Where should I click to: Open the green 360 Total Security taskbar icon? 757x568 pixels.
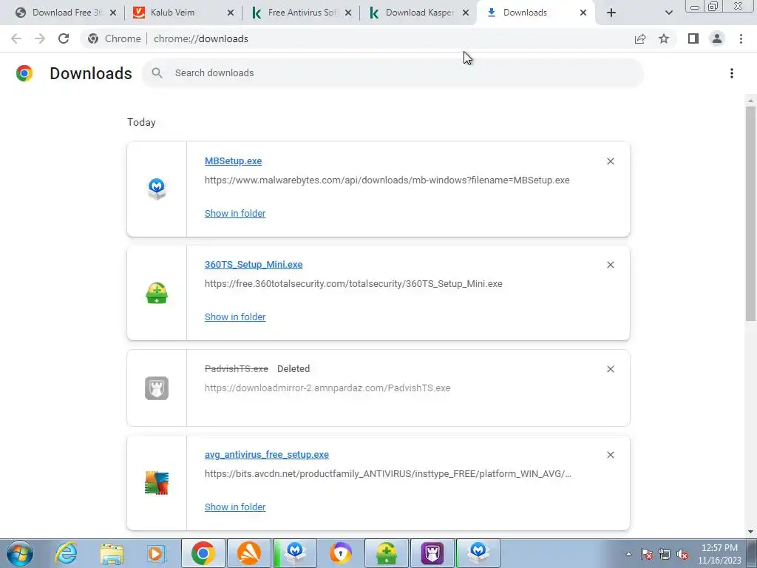click(x=387, y=553)
